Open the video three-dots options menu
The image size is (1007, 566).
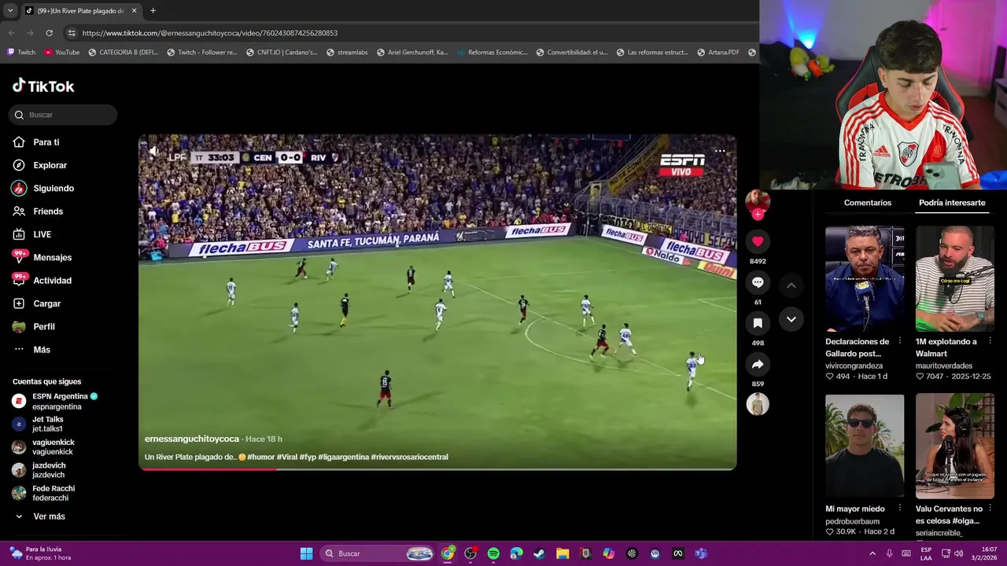(720, 151)
